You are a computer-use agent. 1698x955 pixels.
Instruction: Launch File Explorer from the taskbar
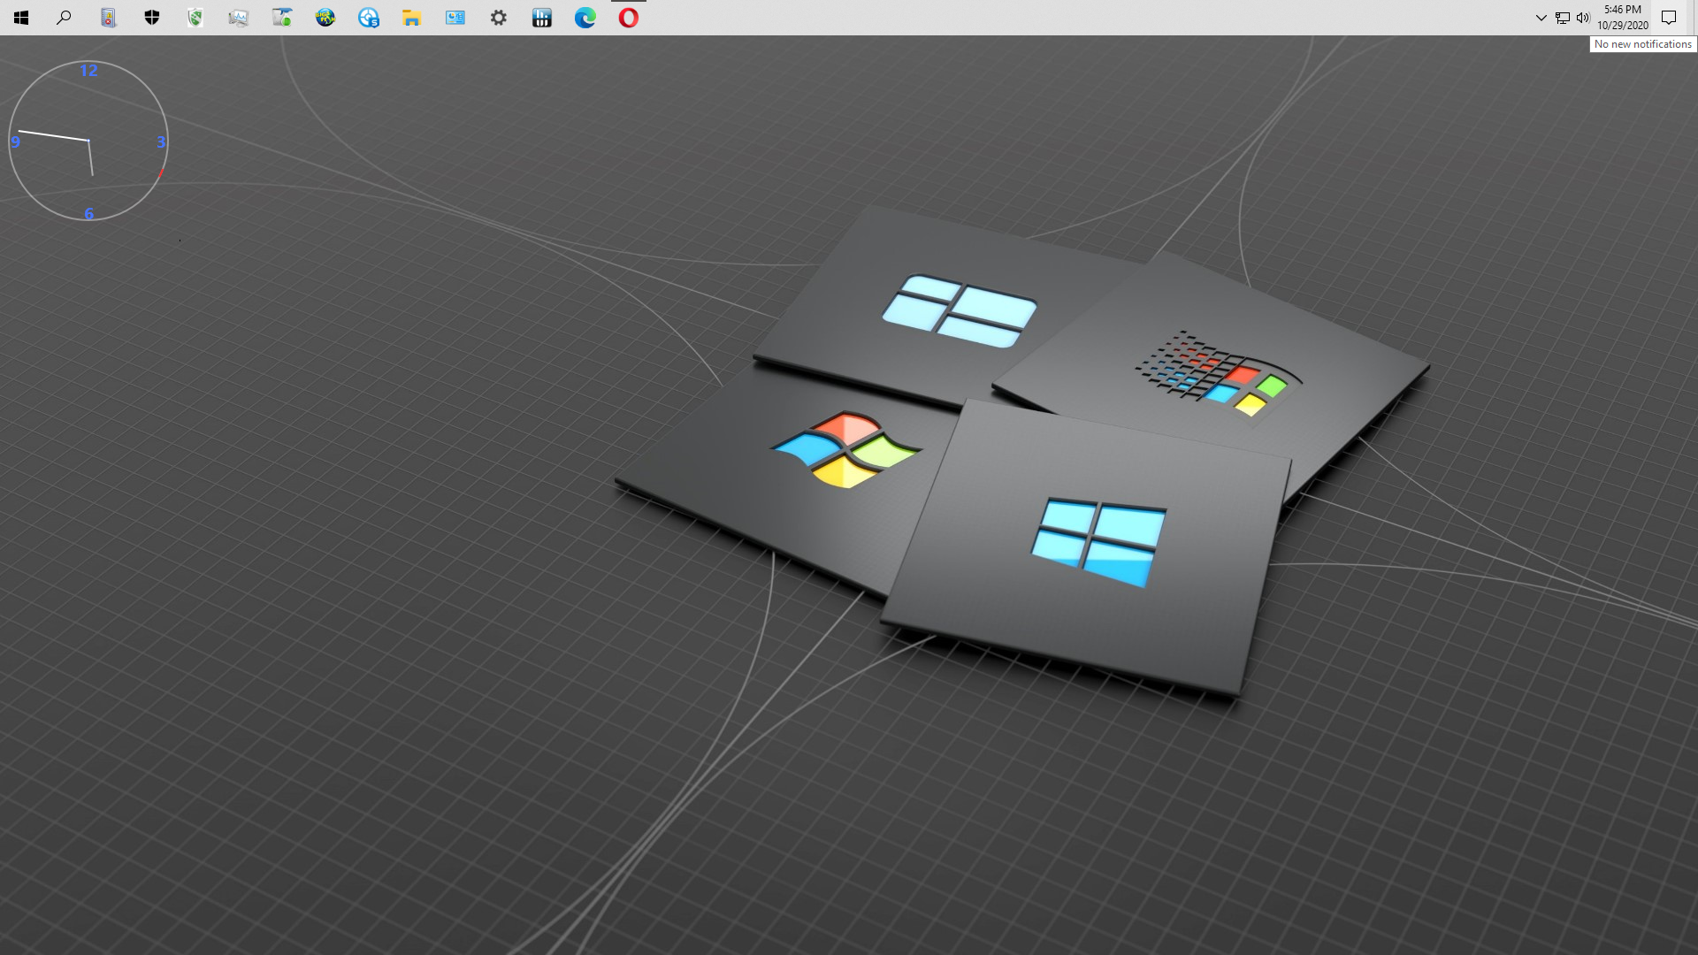coord(411,18)
